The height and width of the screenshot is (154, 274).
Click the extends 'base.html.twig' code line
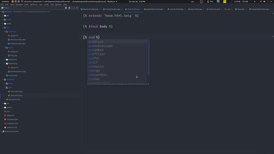click(x=111, y=16)
